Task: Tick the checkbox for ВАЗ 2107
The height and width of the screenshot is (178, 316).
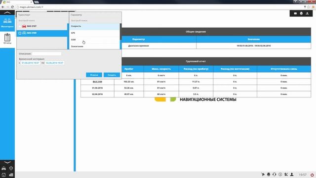Action: tap(20, 26)
